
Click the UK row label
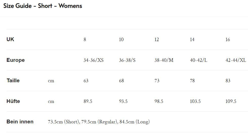10,39
